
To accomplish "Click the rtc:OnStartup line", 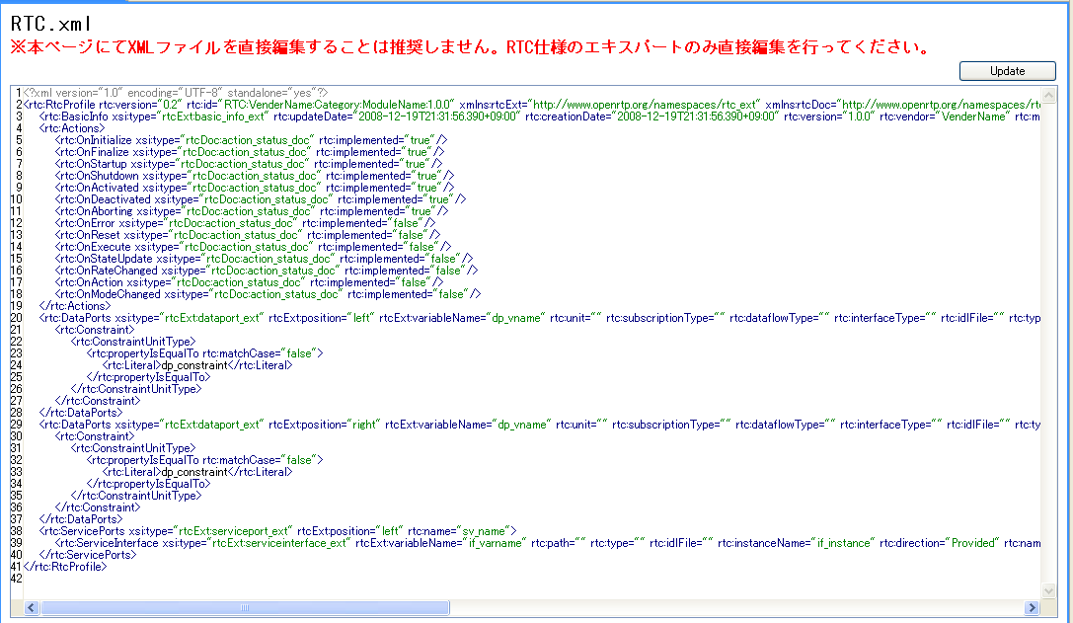I will (x=249, y=164).
